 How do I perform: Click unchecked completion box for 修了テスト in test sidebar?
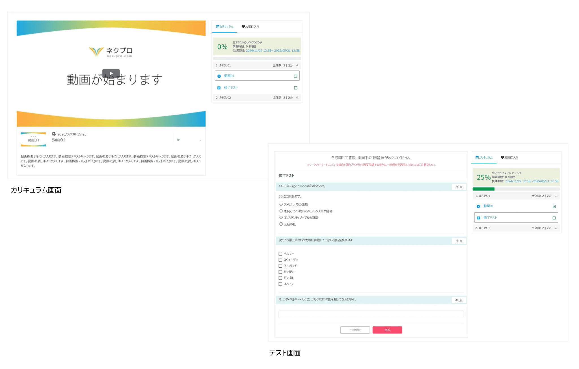[x=554, y=218]
